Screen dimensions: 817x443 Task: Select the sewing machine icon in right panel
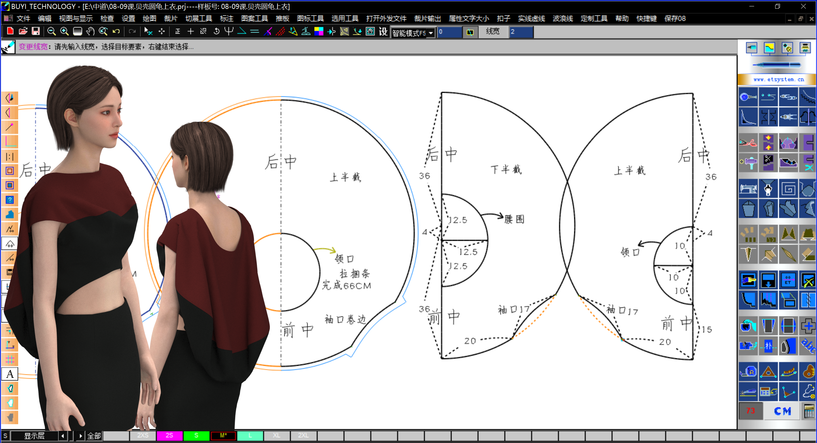(x=748, y=189)
